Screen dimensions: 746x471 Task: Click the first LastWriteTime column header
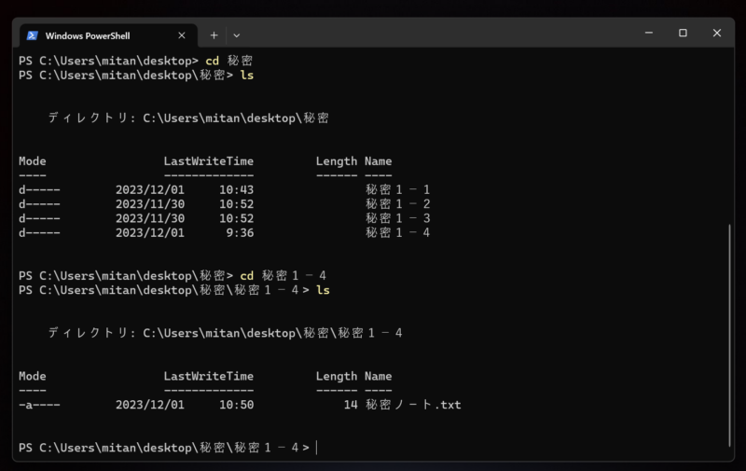208,161
